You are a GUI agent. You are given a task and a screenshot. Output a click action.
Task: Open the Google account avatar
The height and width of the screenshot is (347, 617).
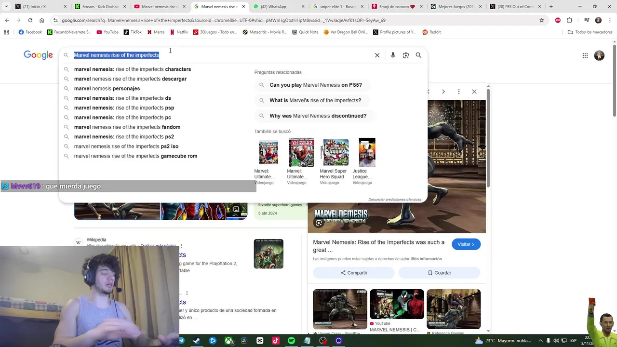pos(599,55)
